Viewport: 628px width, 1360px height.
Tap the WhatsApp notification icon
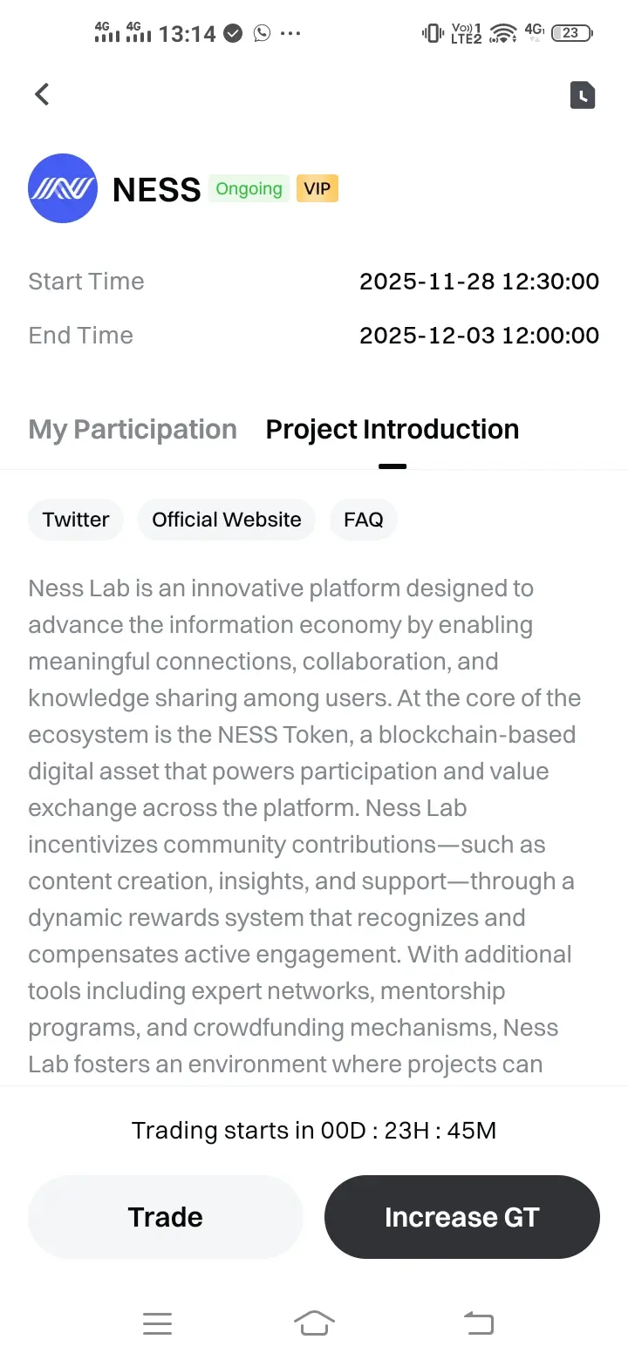[262, 34]
